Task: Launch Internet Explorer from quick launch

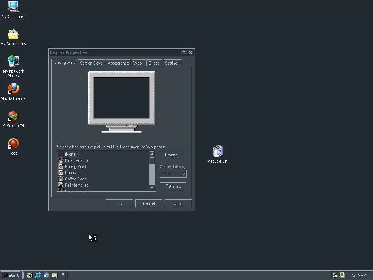Action: click(38, 275)
